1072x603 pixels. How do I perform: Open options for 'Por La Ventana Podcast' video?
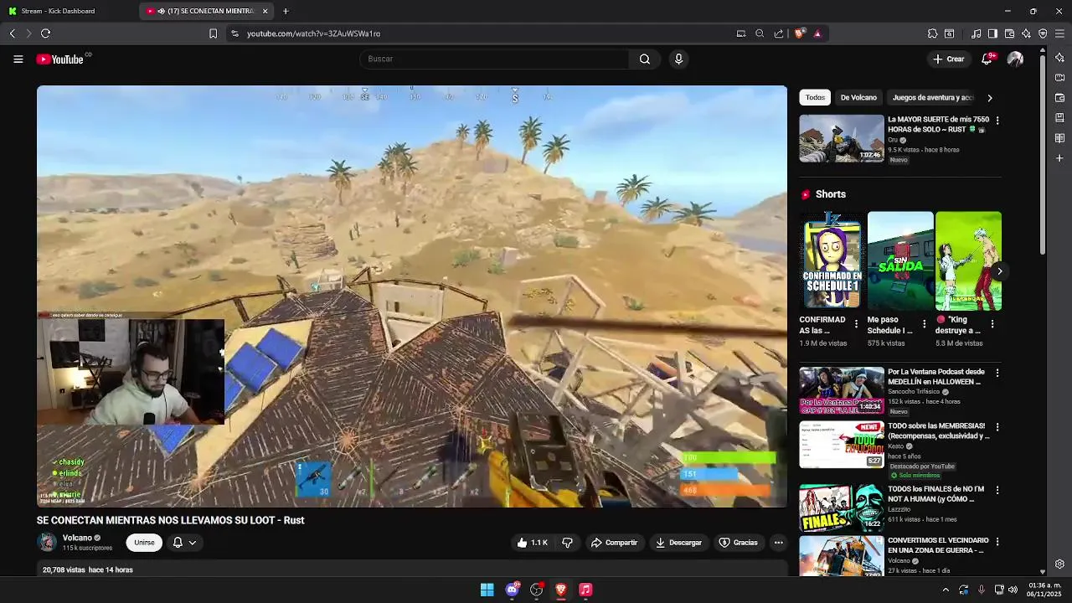click(997, 373)
